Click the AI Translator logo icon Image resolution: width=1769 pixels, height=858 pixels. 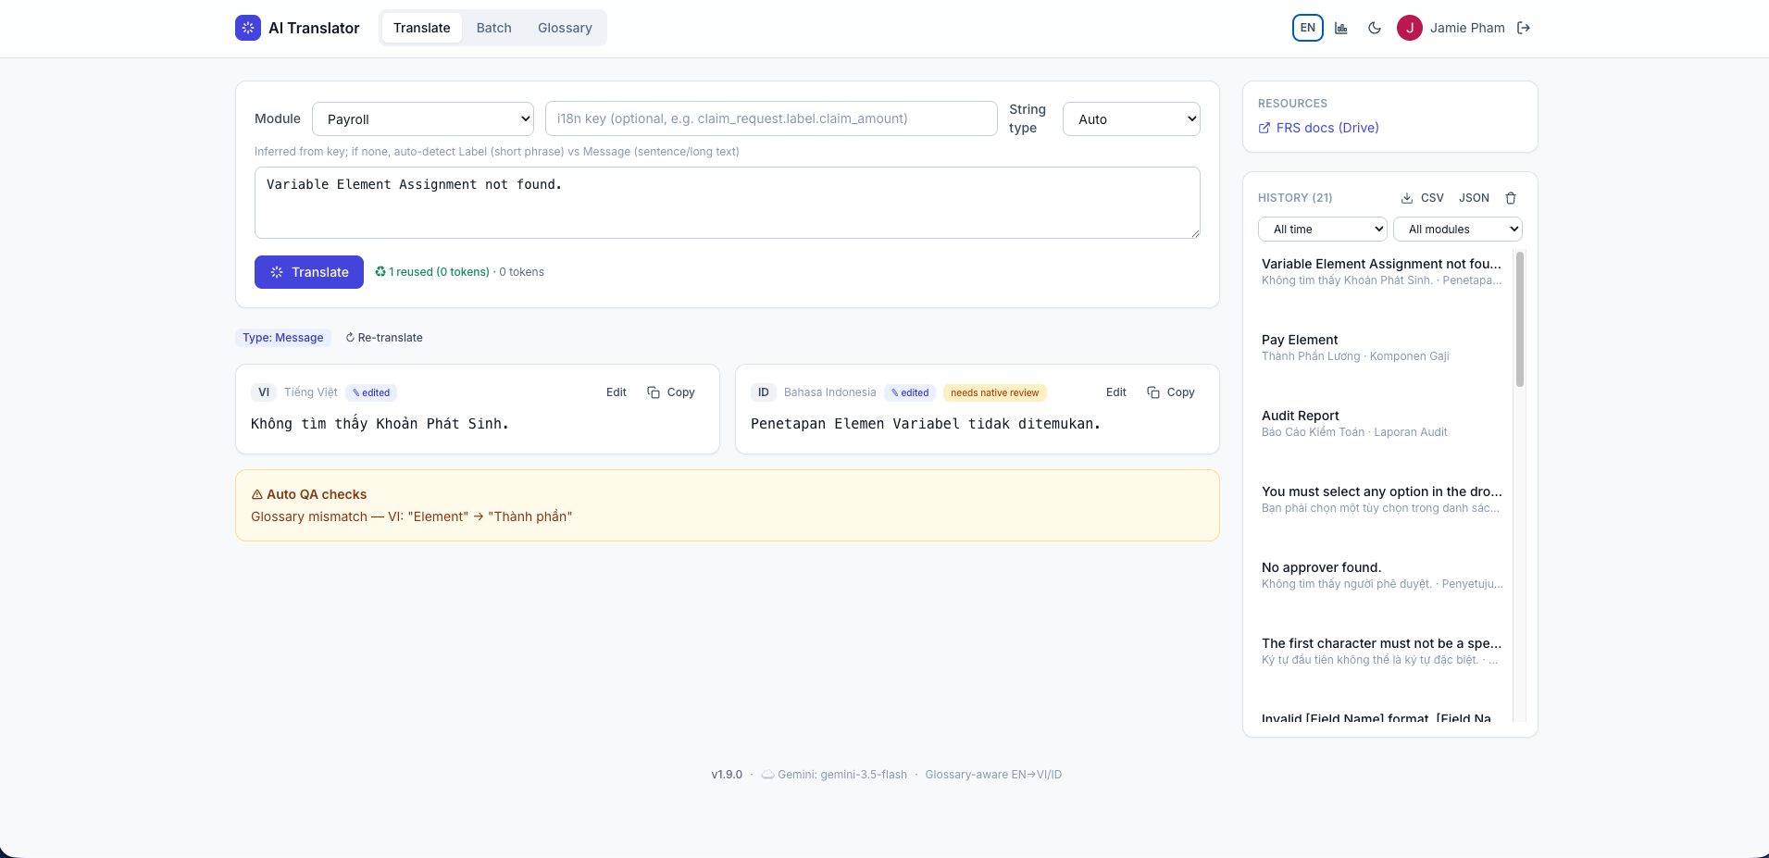(x=248, y=28)
